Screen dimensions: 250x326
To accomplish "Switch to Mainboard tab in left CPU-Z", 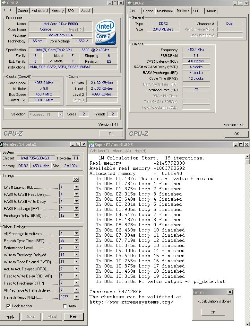I will (x=39, y=11).
